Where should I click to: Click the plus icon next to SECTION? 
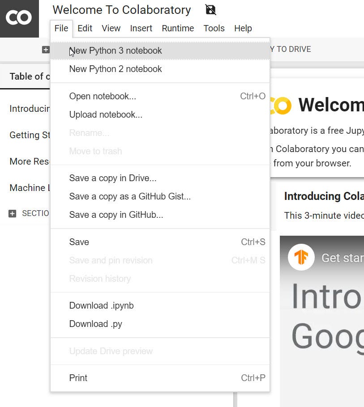[x=12, y=213]
